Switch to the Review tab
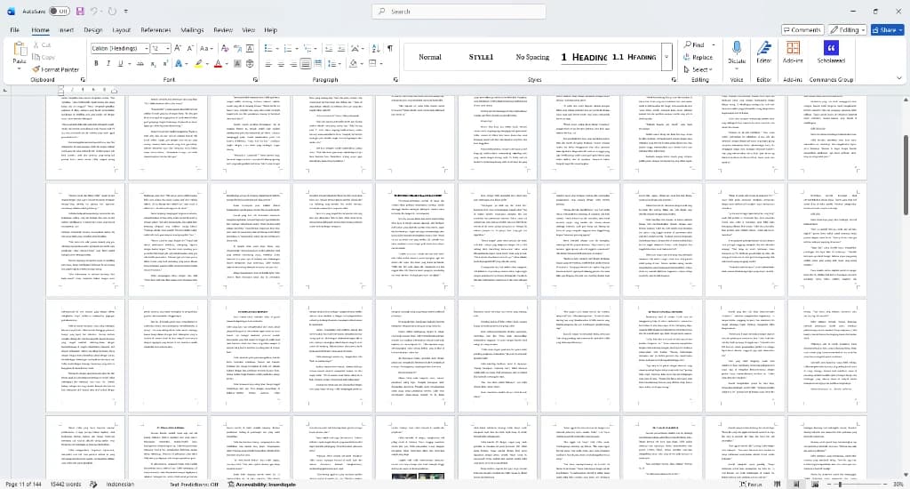This screenshot has width=910, height=489. (223, 29)
